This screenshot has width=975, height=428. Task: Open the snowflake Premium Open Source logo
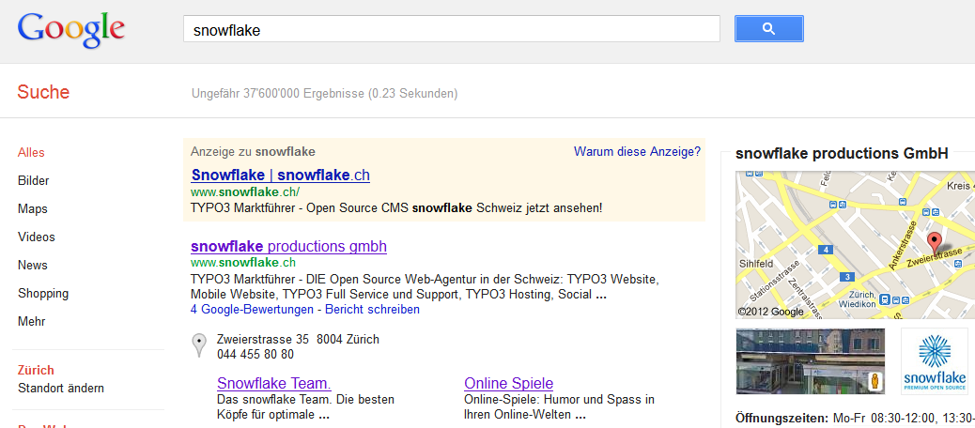pos(934,361)
